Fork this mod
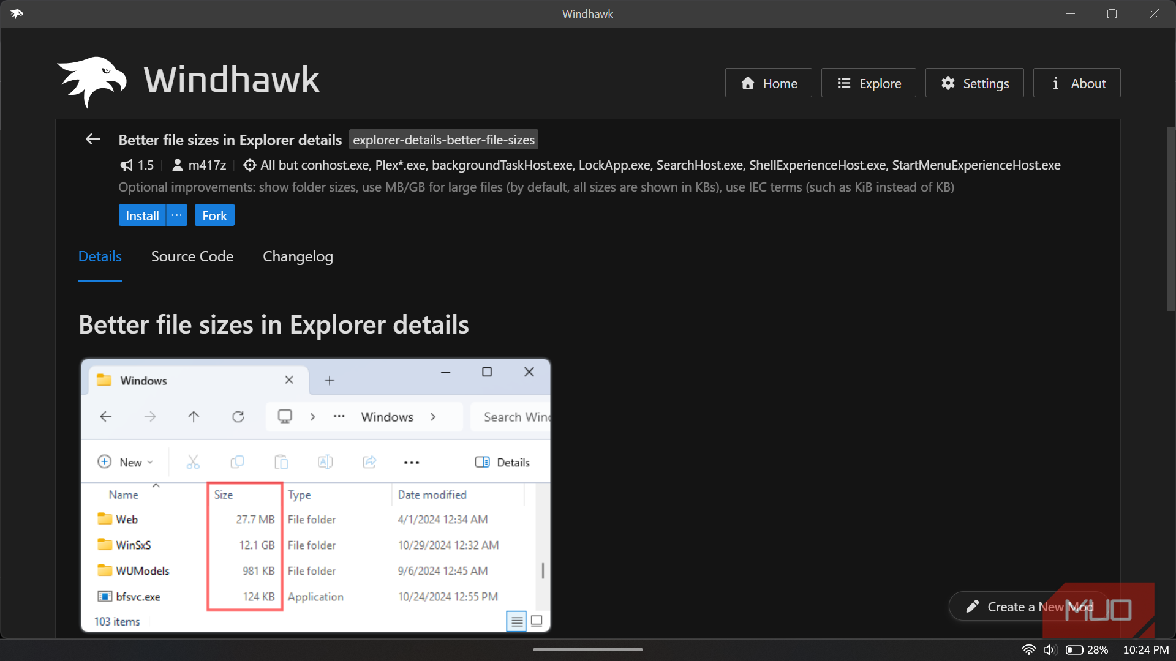The image size is (1176, 661). (214, 215)
